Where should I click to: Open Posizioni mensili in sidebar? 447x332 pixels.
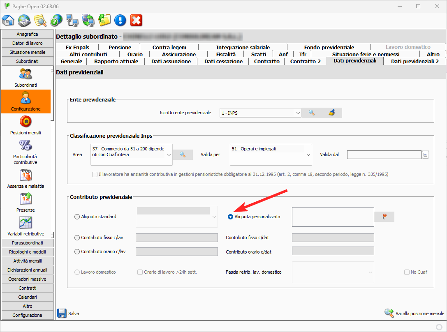(25, 125)
